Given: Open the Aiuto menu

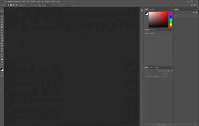Looking at the screenshot, I should pos(58,2).
